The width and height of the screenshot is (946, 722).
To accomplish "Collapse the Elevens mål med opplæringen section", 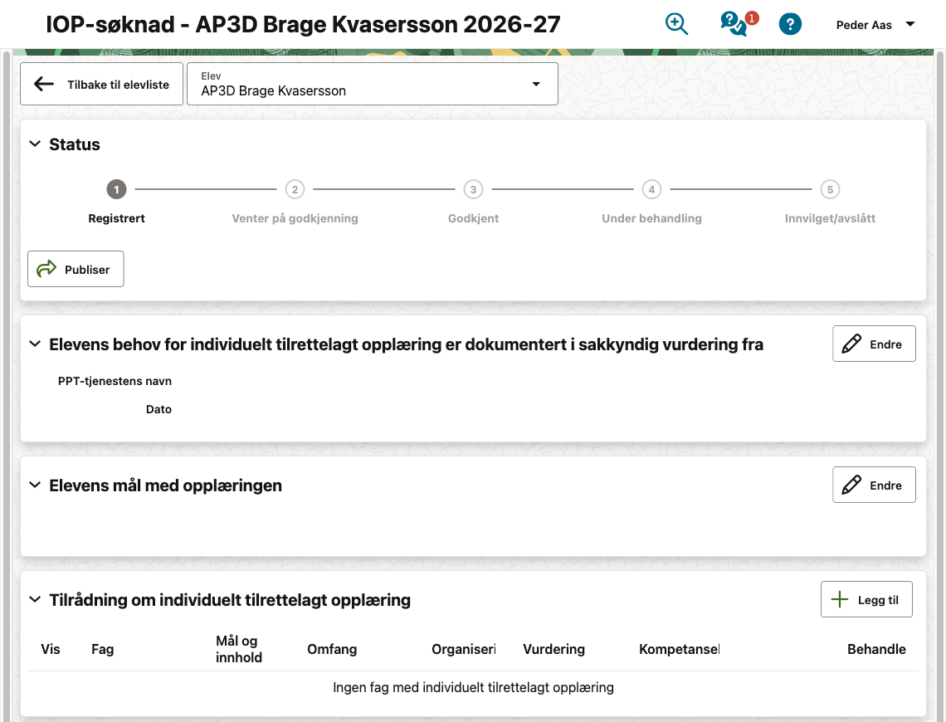I will [x=35, y=485].
